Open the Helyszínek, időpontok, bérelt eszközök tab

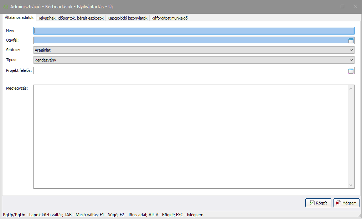click(71, 18)
